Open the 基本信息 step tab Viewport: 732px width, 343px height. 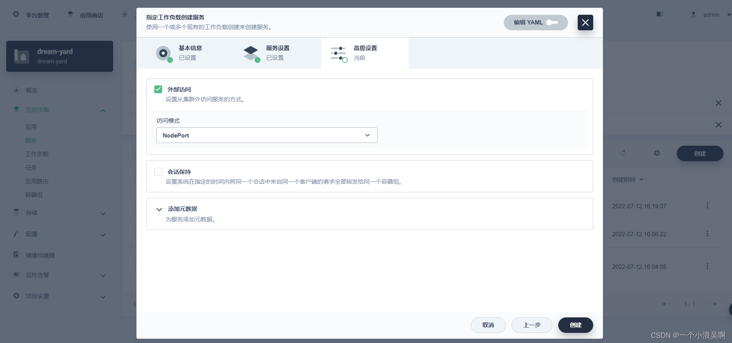click(180, 53)
